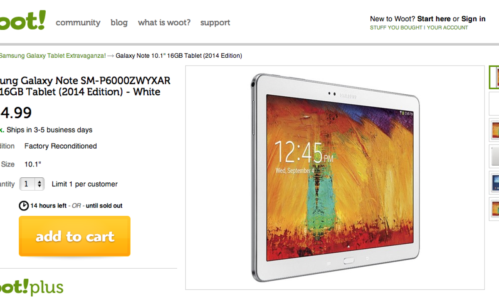
Task: Click the Start here link
Action: [434, 19]
